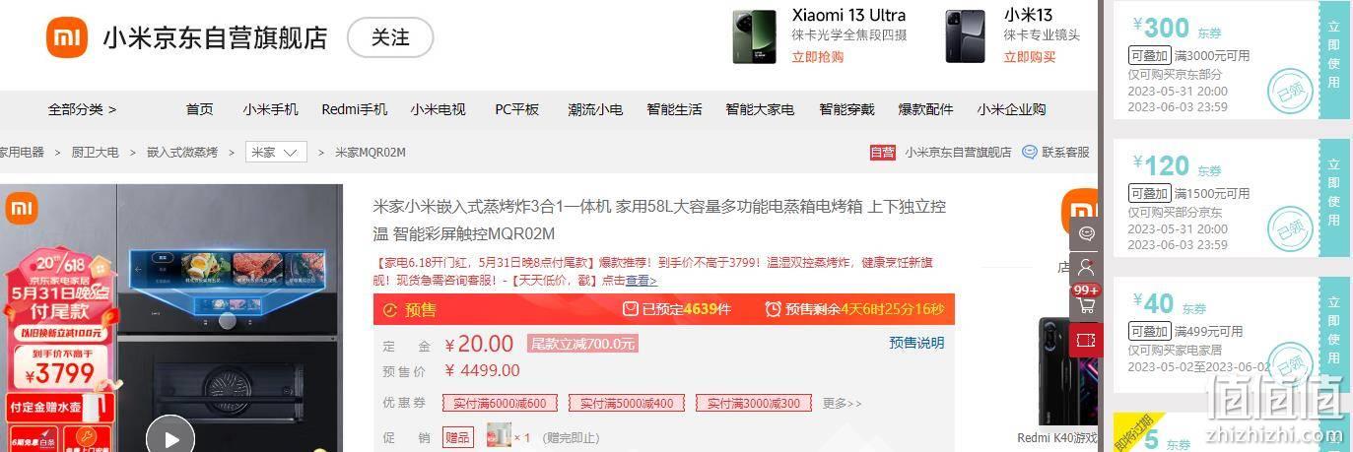Open 厨卫大电 breadcrumb link

coord(95,153)
